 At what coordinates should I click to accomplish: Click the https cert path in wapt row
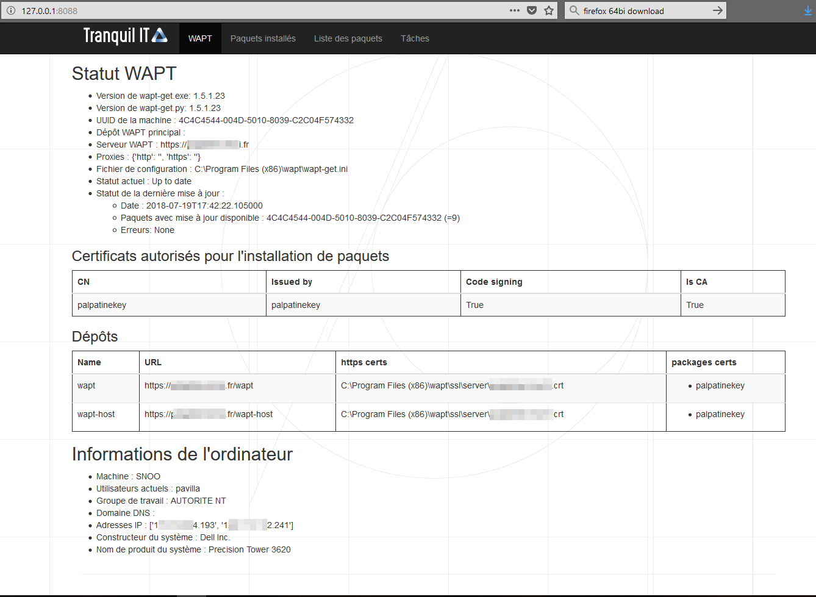tap(452, 385)
